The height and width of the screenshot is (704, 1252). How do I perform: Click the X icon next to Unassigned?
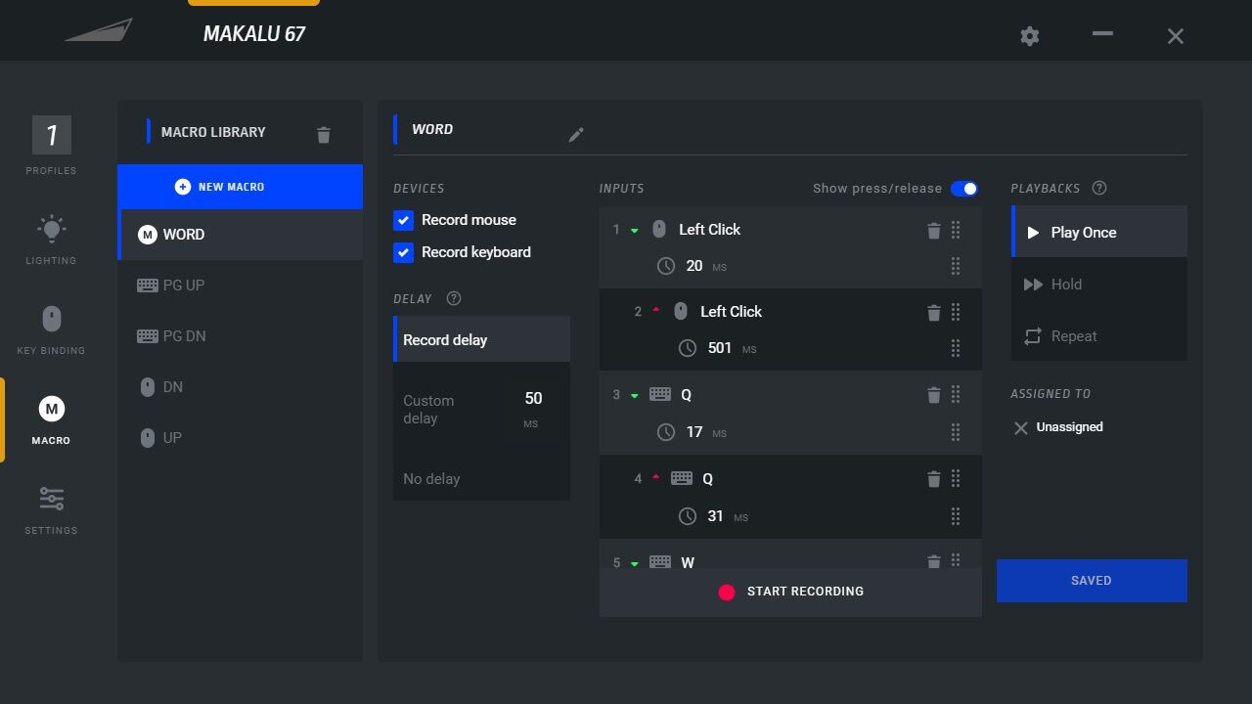1021,428
